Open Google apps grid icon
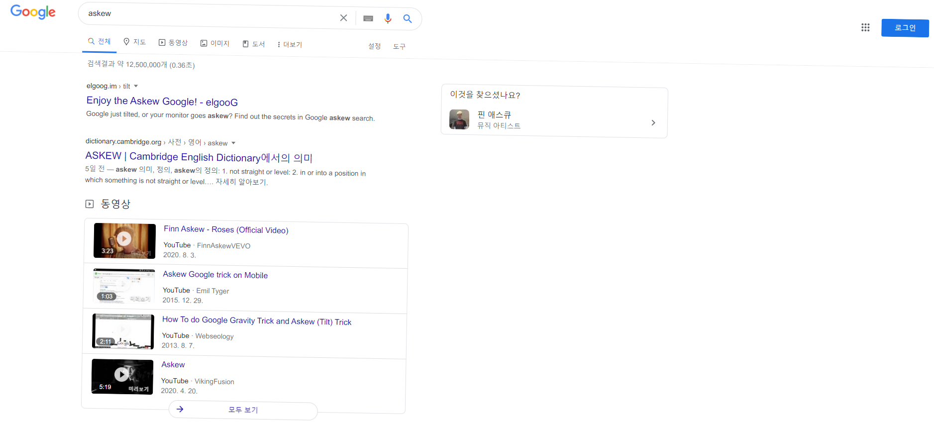Viewport: 934px width, 428px height. [865, 27]
